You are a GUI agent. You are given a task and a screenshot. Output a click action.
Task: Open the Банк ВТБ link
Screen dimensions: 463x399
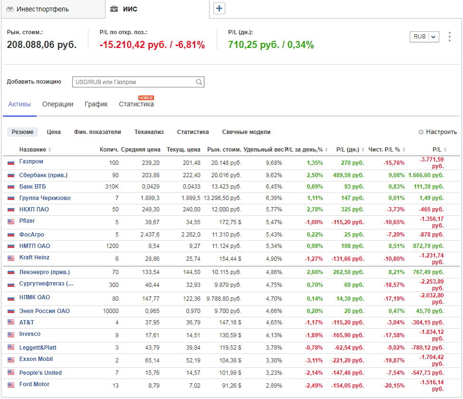click(32, 187)
